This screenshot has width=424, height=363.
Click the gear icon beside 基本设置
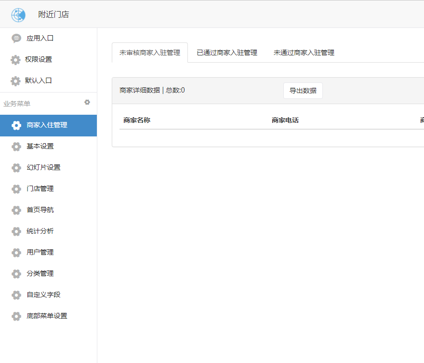pyautogui.click(x=16, y=147)
